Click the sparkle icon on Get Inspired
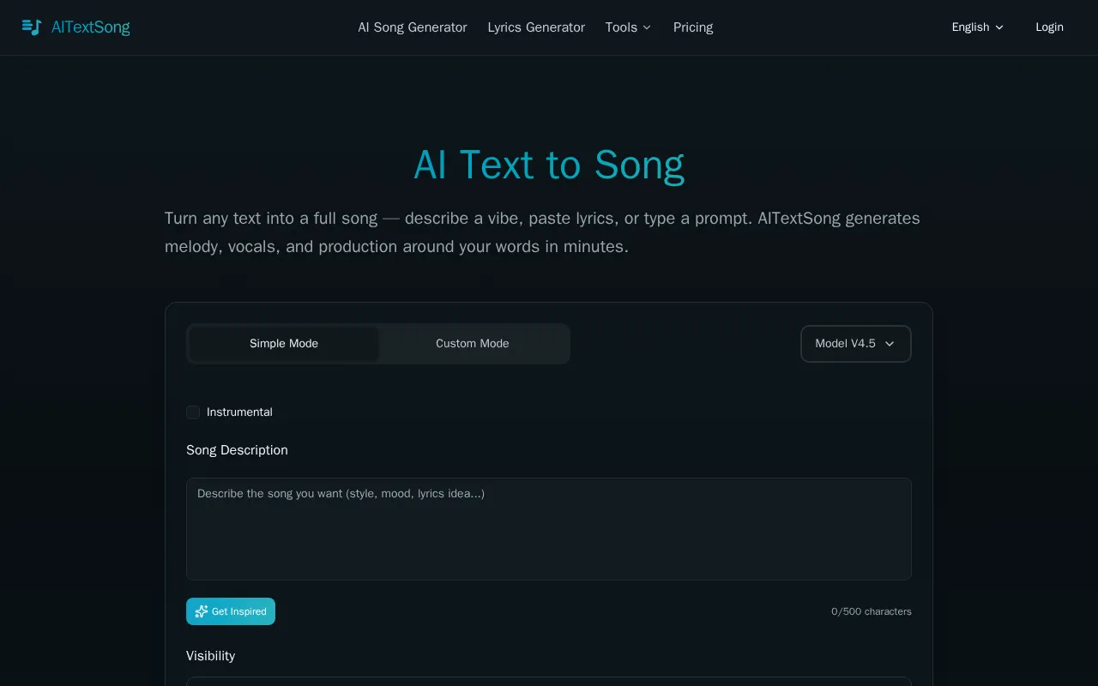Screen dimensions: 1098x686 [202, 611]
